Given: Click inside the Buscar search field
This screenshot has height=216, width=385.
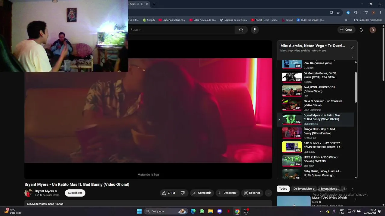Looking at the screenshot, I should 181,30.
